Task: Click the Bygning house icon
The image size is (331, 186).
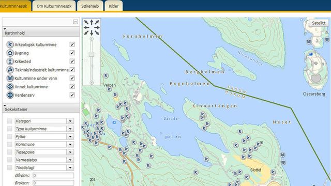Action: (x=10, y=53)
